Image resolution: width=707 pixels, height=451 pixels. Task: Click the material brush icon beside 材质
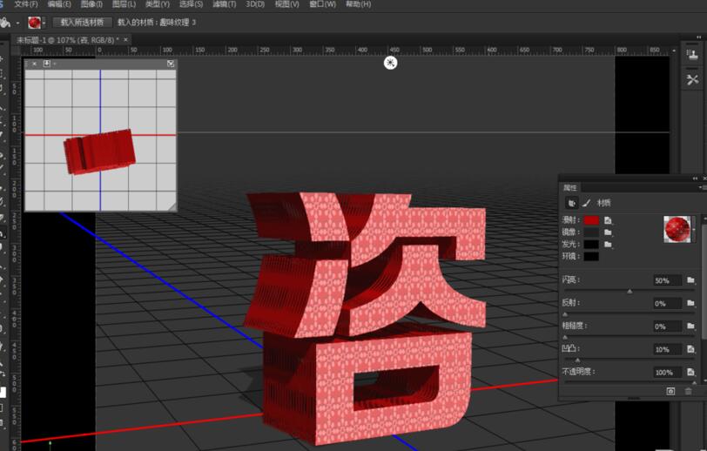coord(586,203)
